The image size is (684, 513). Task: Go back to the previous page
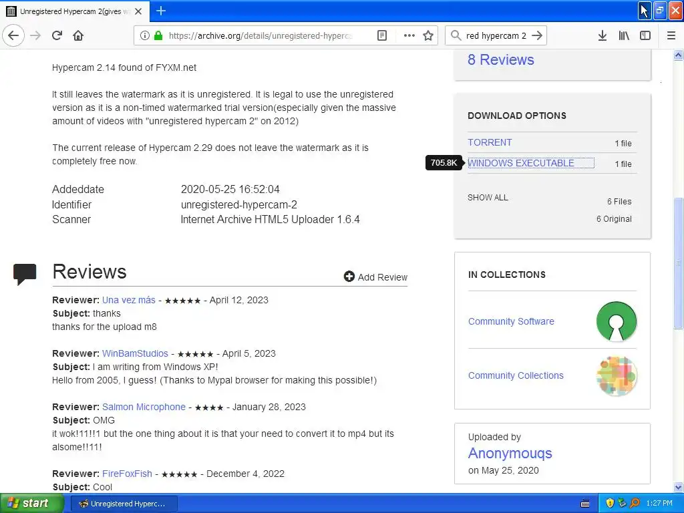click(x=13, y=35)
